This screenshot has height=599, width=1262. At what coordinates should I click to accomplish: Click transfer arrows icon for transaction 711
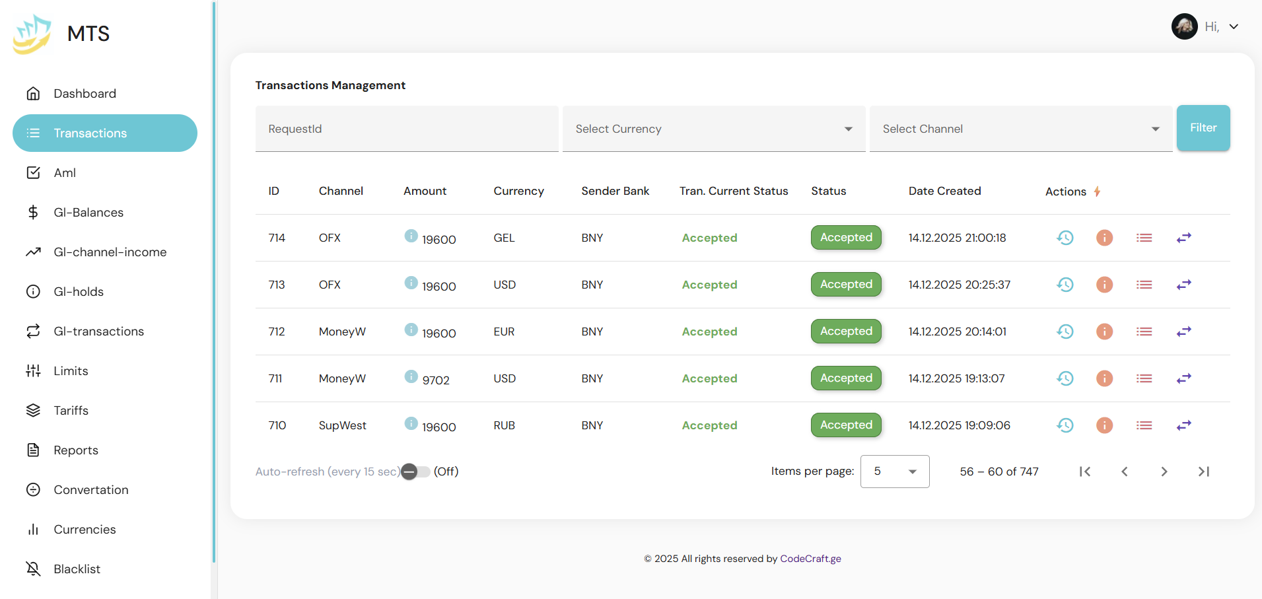point(1183,378)
